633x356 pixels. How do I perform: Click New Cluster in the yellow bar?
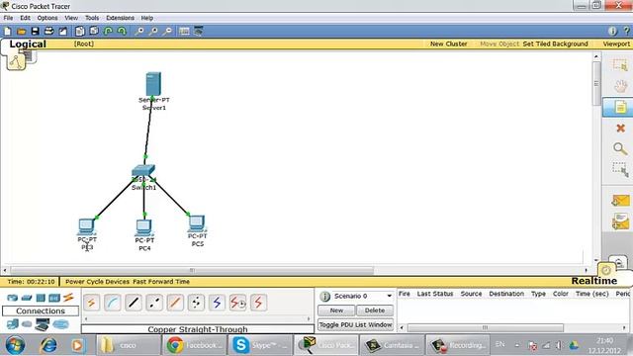pos(448,44)
